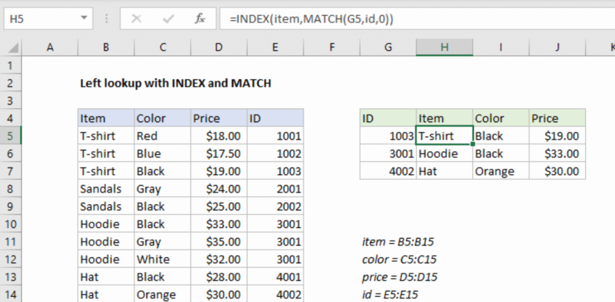The width and height of the screenshot is (615, 302).
Task: Select column C header
Action: click(162, 47)
